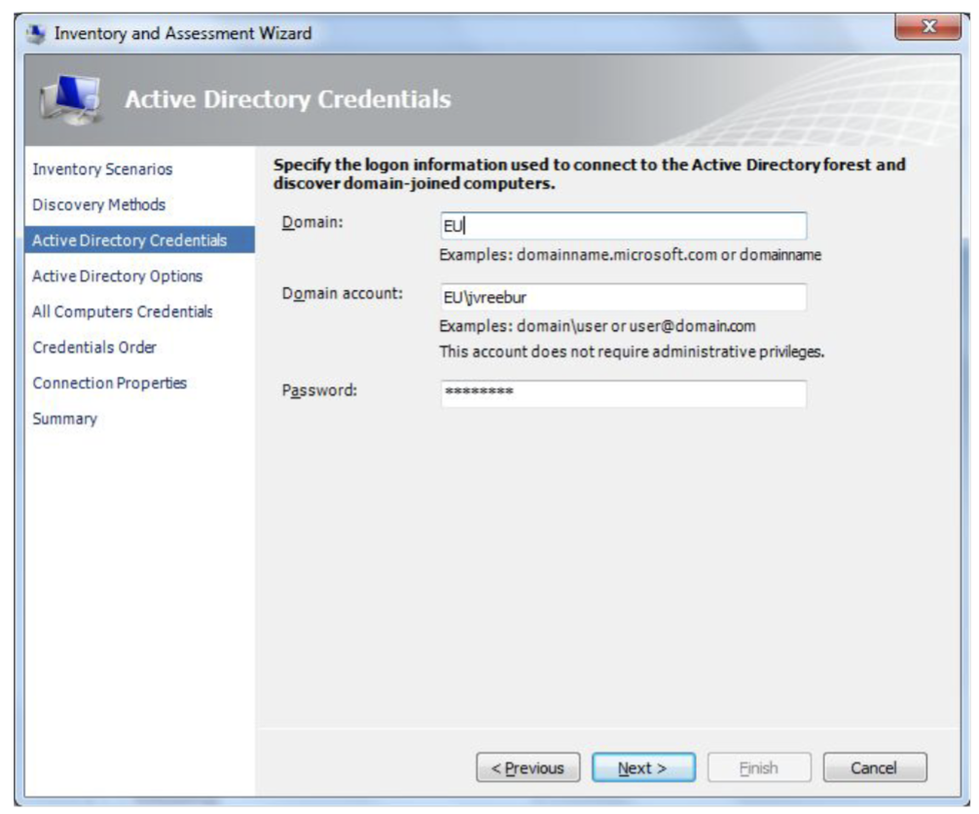Open the Inventory Scenarios step
This screenshot has width=979, height=814.
click(x=102, y=169)
